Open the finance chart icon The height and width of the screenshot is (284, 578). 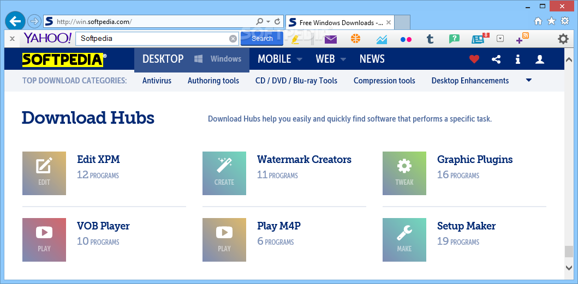pyautogui.click(x=382, y=39)
